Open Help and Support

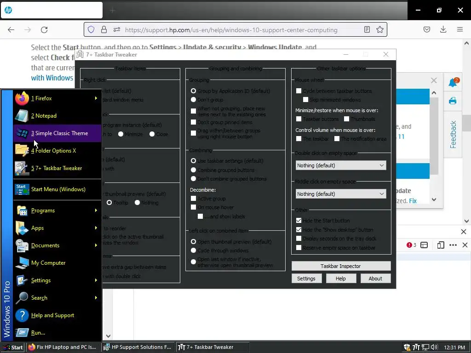[57, 315]
